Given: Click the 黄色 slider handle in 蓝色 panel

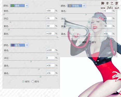Looking at the screenshot, I should coord(39,69).
